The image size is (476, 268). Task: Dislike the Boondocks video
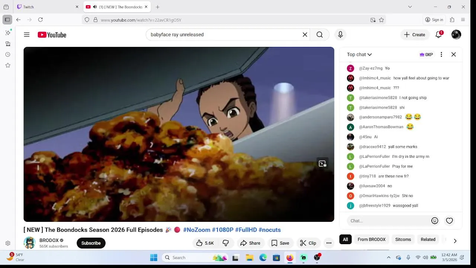(x=226, y=243)
